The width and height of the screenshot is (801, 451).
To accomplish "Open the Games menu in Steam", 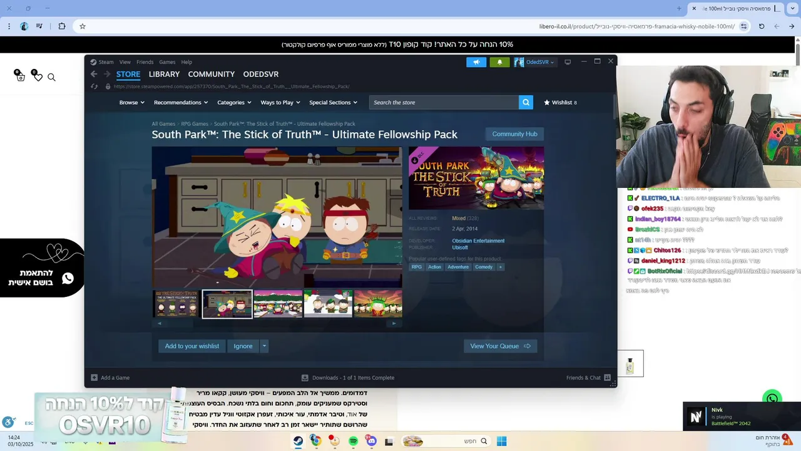I will [x=167, y=62].
